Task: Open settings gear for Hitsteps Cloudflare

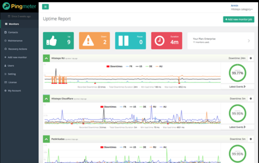Action: (x=251, y=99)
